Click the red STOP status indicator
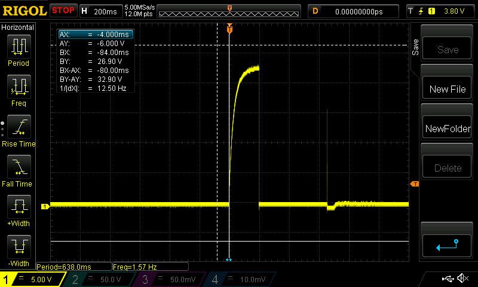The image size is (478, 287). click(63, 10)
